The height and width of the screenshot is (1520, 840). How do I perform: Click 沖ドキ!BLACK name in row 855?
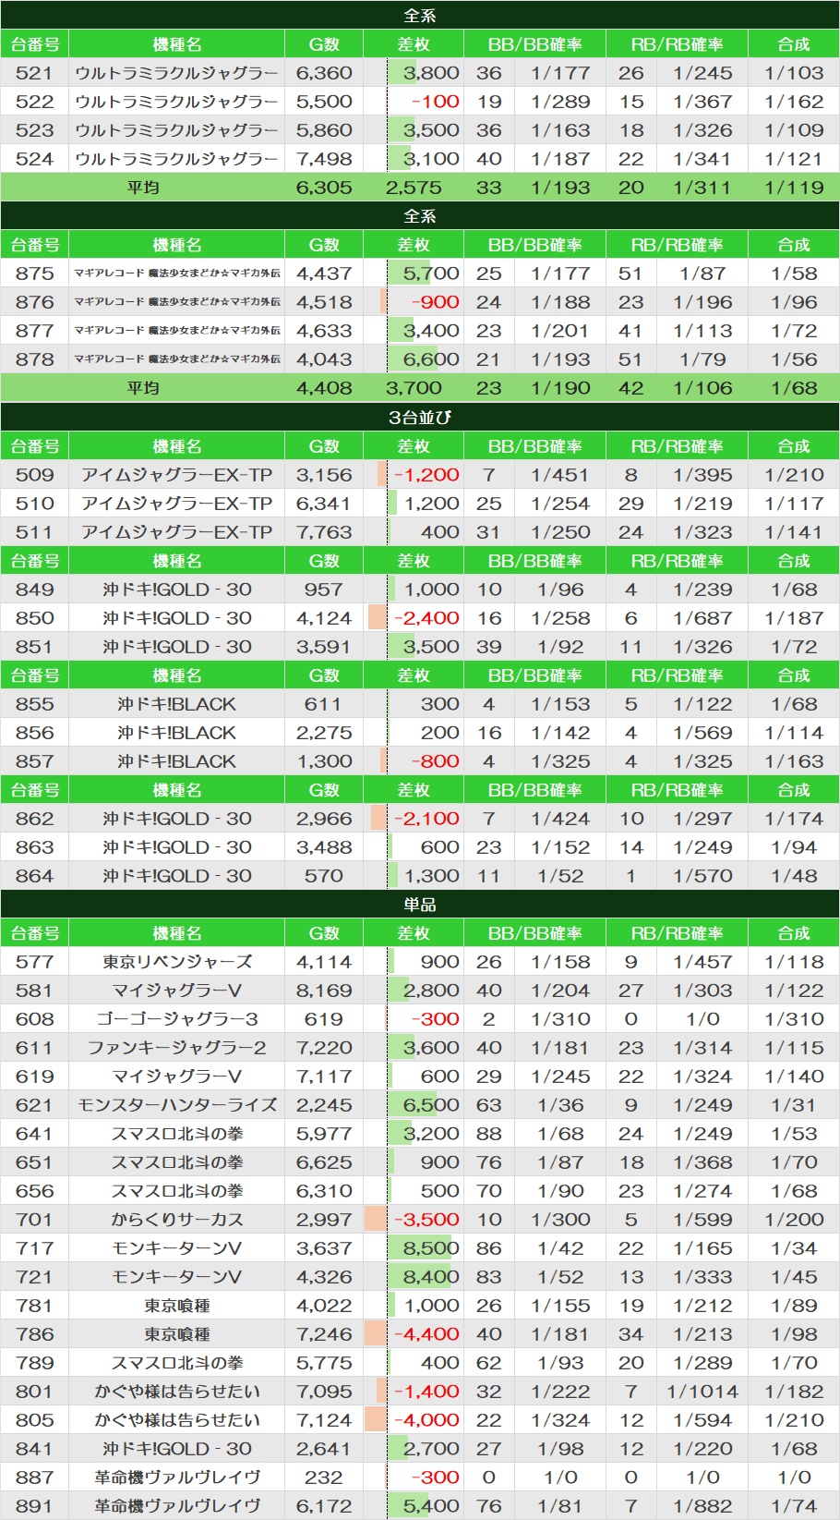pos(176,704)
